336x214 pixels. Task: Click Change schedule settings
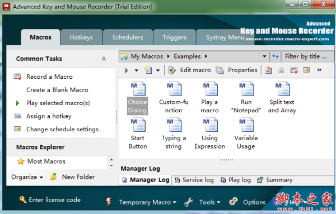(62, 129)
